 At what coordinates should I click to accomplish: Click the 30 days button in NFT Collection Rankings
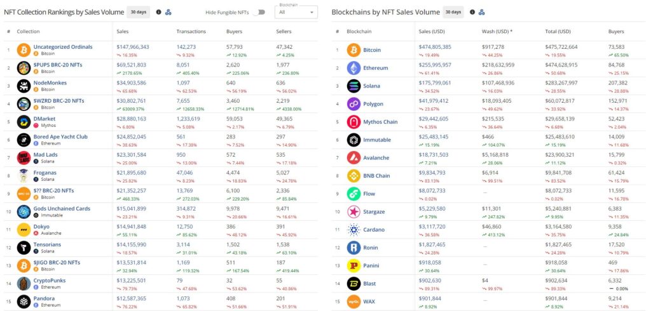(x=138, y=12)
